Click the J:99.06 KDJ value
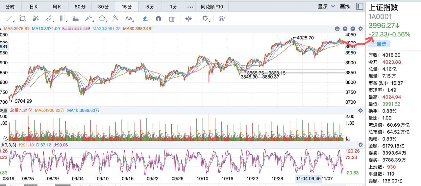This screenshot has width=421, height=186. pyautogui.click(x=61, y=145)
